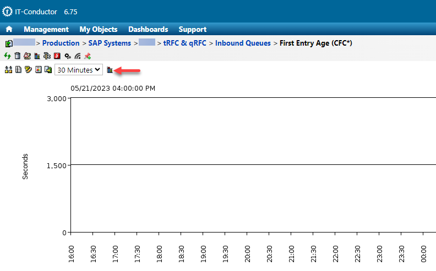Click the trash can delete icon
436x271 pixels.
click(18, 56)
